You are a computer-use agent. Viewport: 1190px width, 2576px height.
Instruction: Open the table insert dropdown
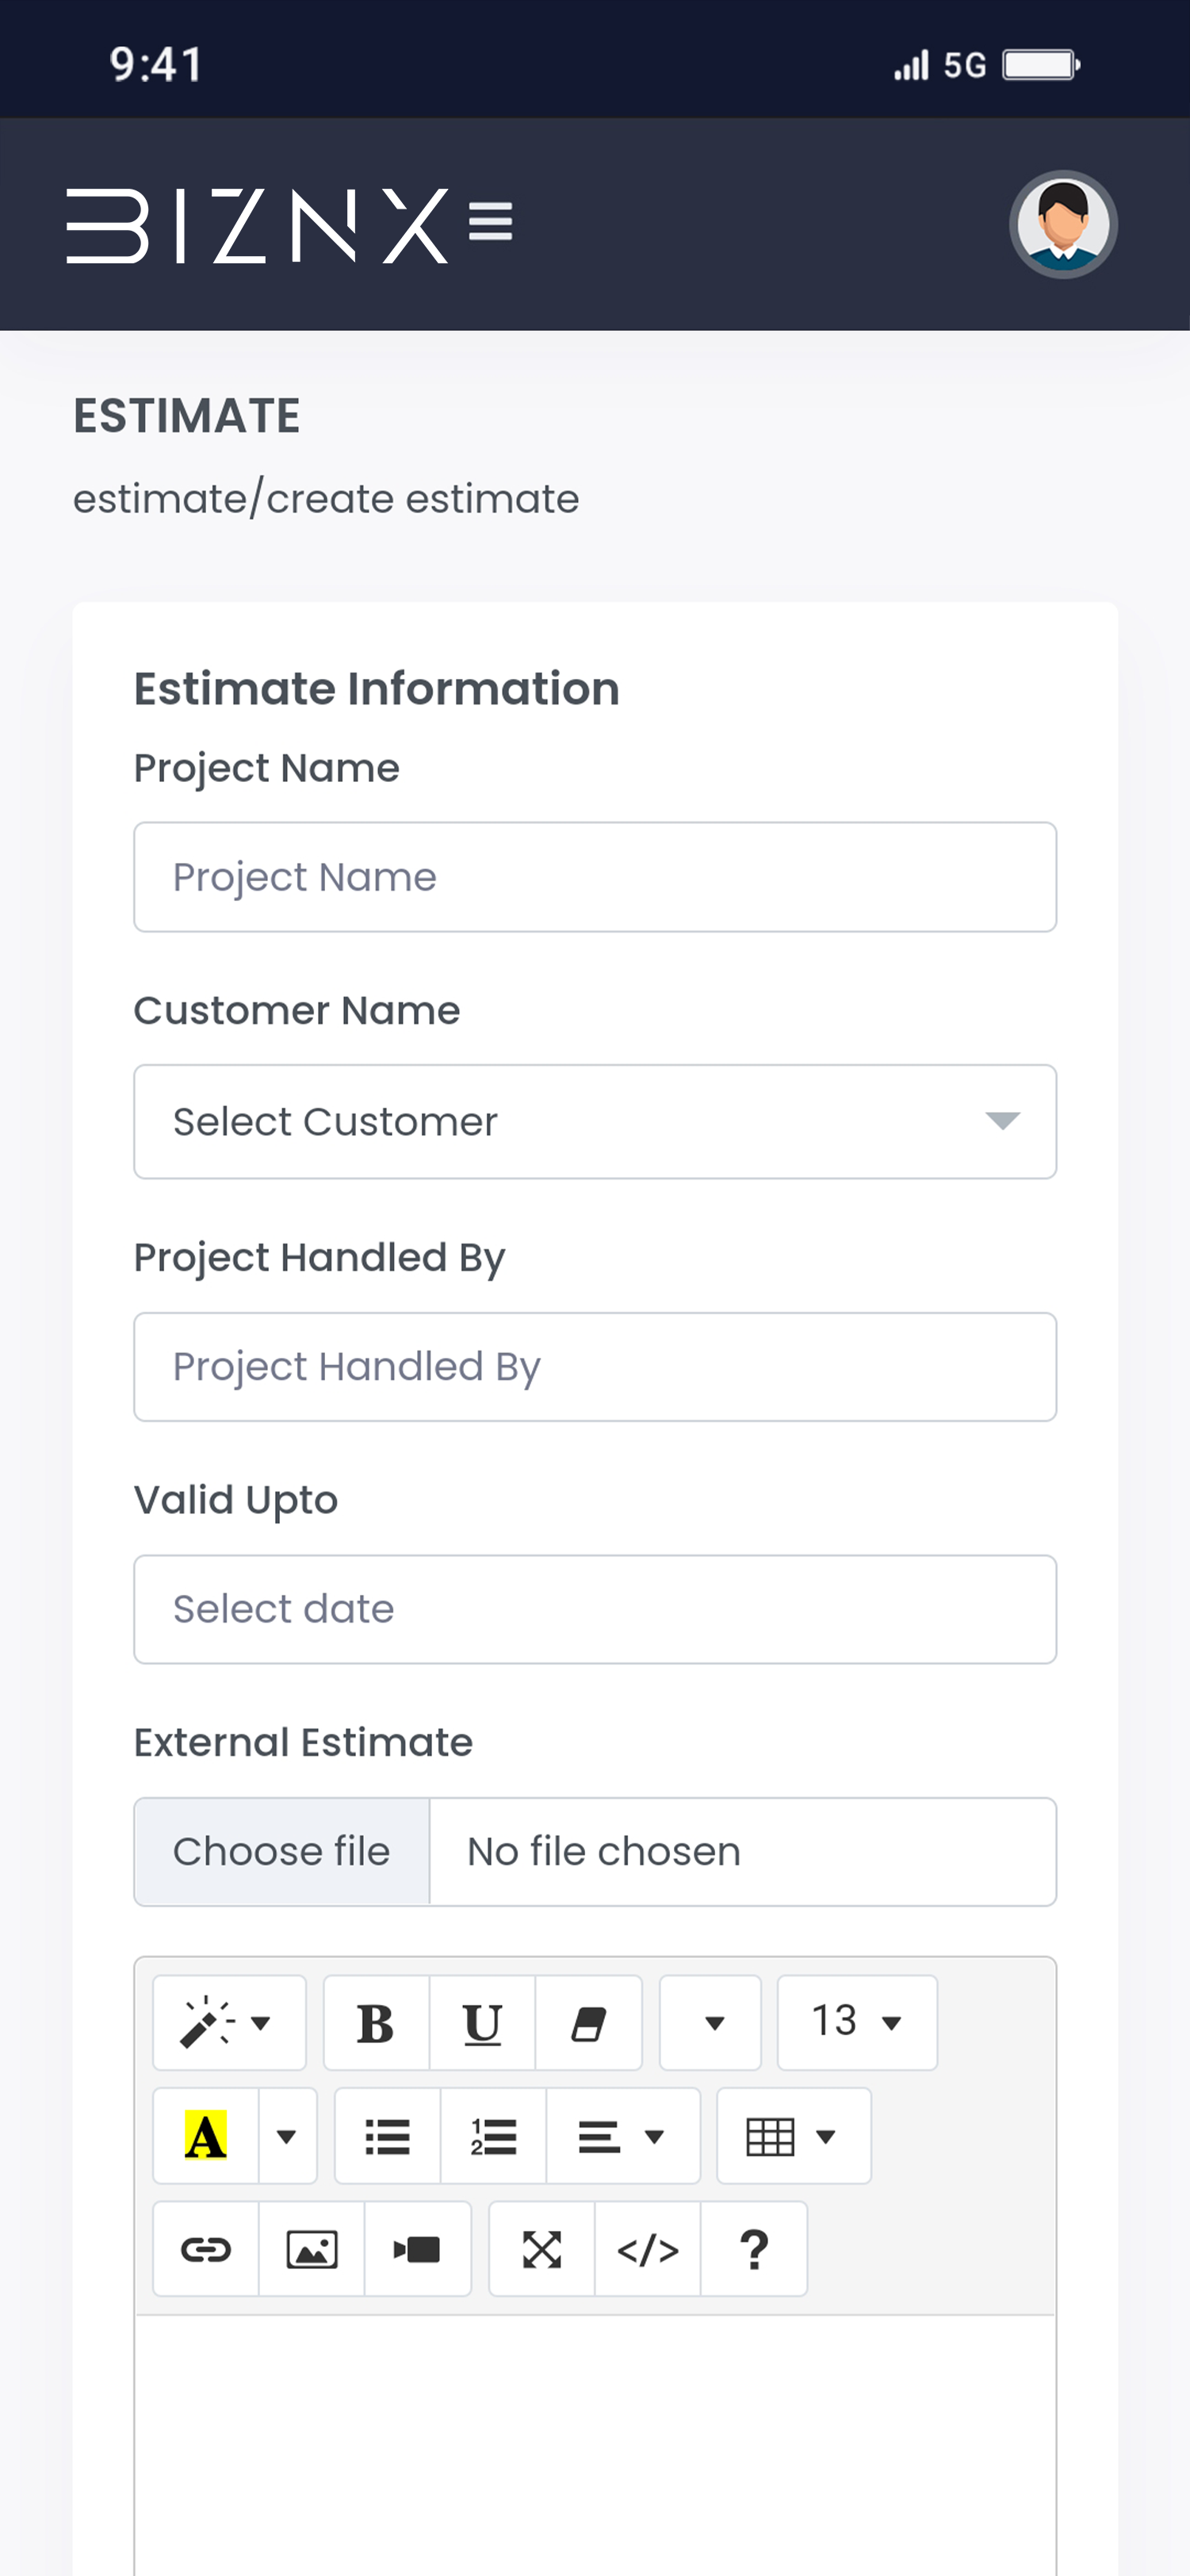pos(793,2136)
